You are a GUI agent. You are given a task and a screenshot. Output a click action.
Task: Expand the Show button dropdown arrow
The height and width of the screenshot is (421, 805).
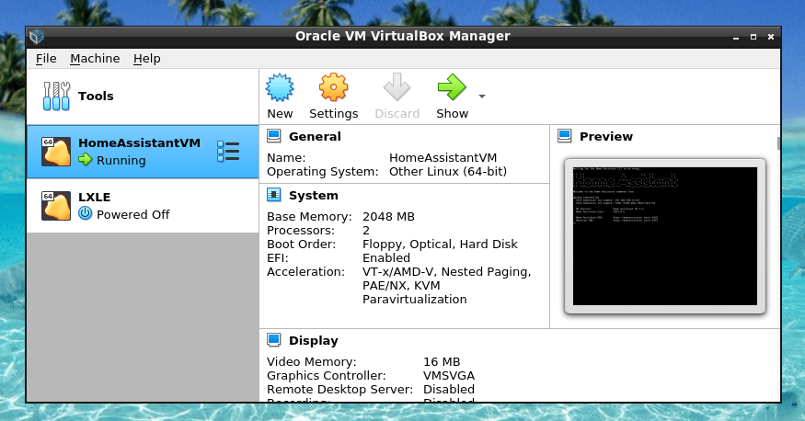coord(481,97)
